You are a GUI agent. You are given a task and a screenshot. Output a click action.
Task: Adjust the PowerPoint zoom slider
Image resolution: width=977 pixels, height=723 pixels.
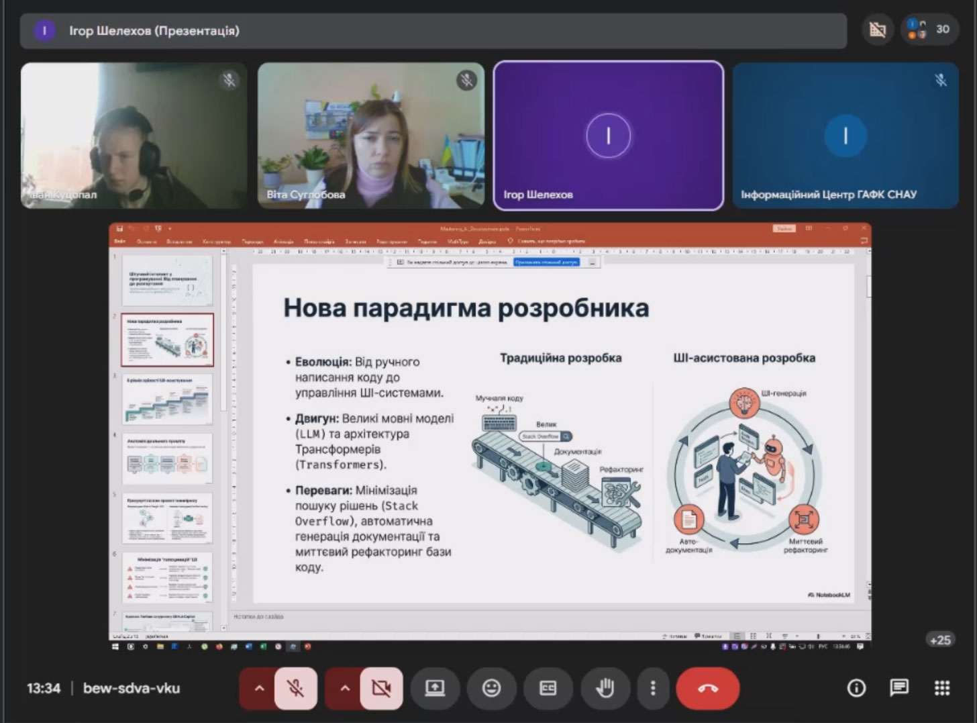pyautogui.click(x=820, y=635)
